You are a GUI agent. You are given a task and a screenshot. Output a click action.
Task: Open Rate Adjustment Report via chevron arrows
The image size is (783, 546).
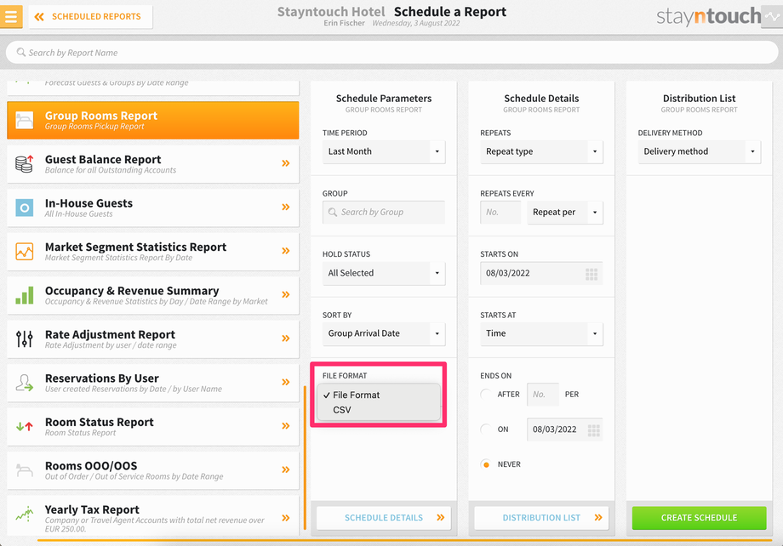pyautogui.click(x=286, y=338)
